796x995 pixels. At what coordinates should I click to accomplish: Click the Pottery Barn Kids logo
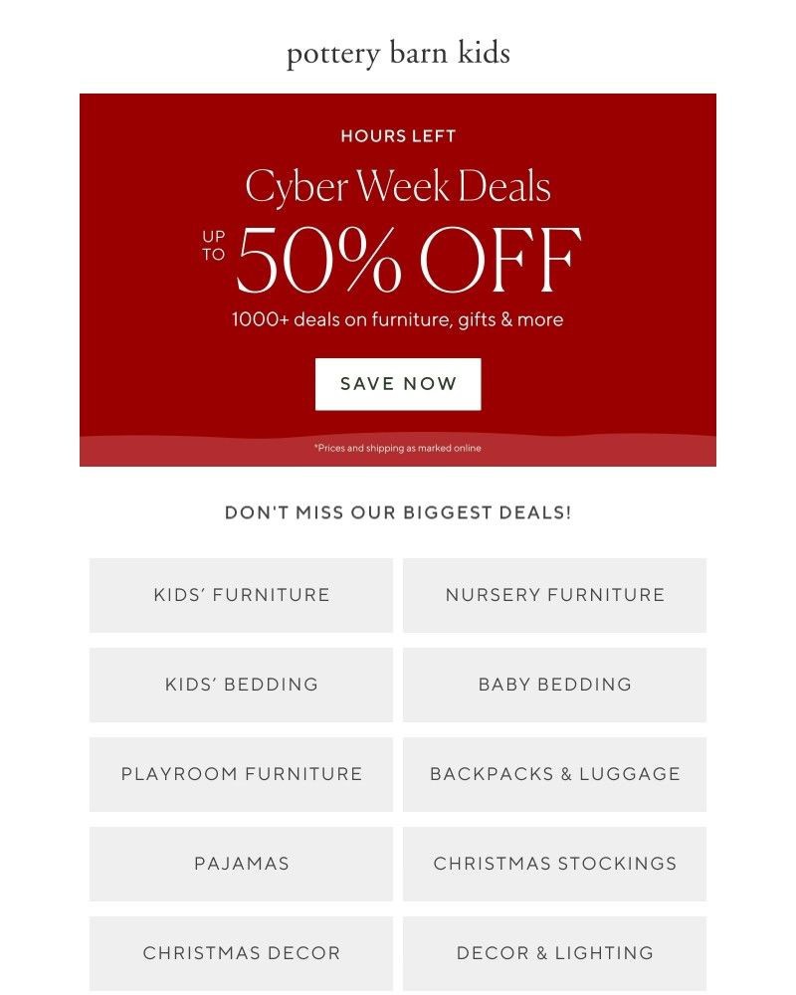pos(397,55)
